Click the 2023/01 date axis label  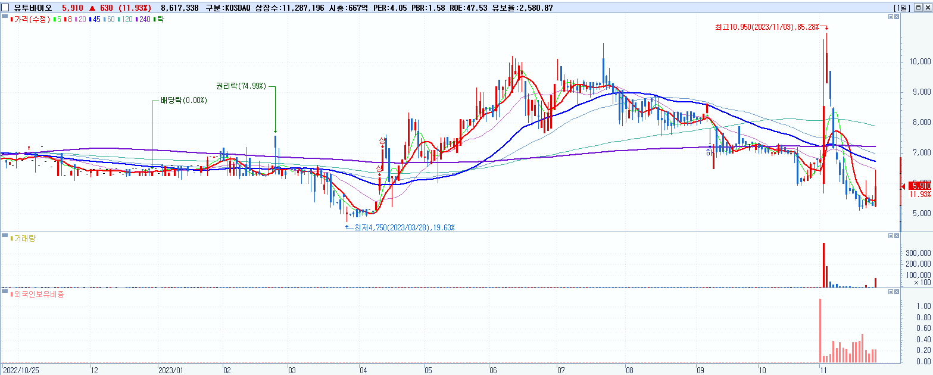coord(171,370)
